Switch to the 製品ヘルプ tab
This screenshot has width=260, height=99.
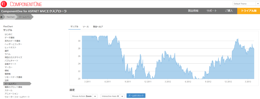click(98, 27)
